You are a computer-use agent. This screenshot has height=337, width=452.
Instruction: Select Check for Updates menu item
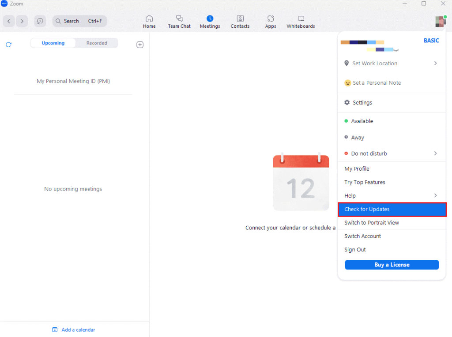coord(392,210)
